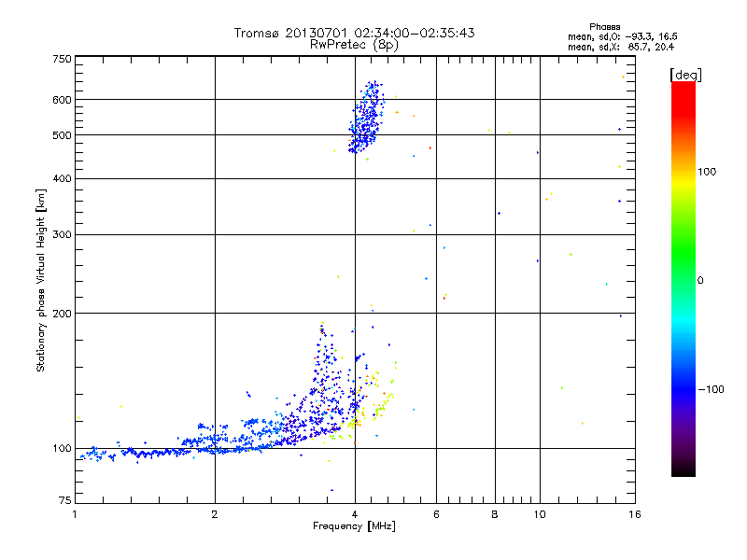The width and height of the screenshot is (747, 560).
Task: Click the dense blue echo cluster near 500-600 km
Action: pyautogui.click(x=366, y=119)
